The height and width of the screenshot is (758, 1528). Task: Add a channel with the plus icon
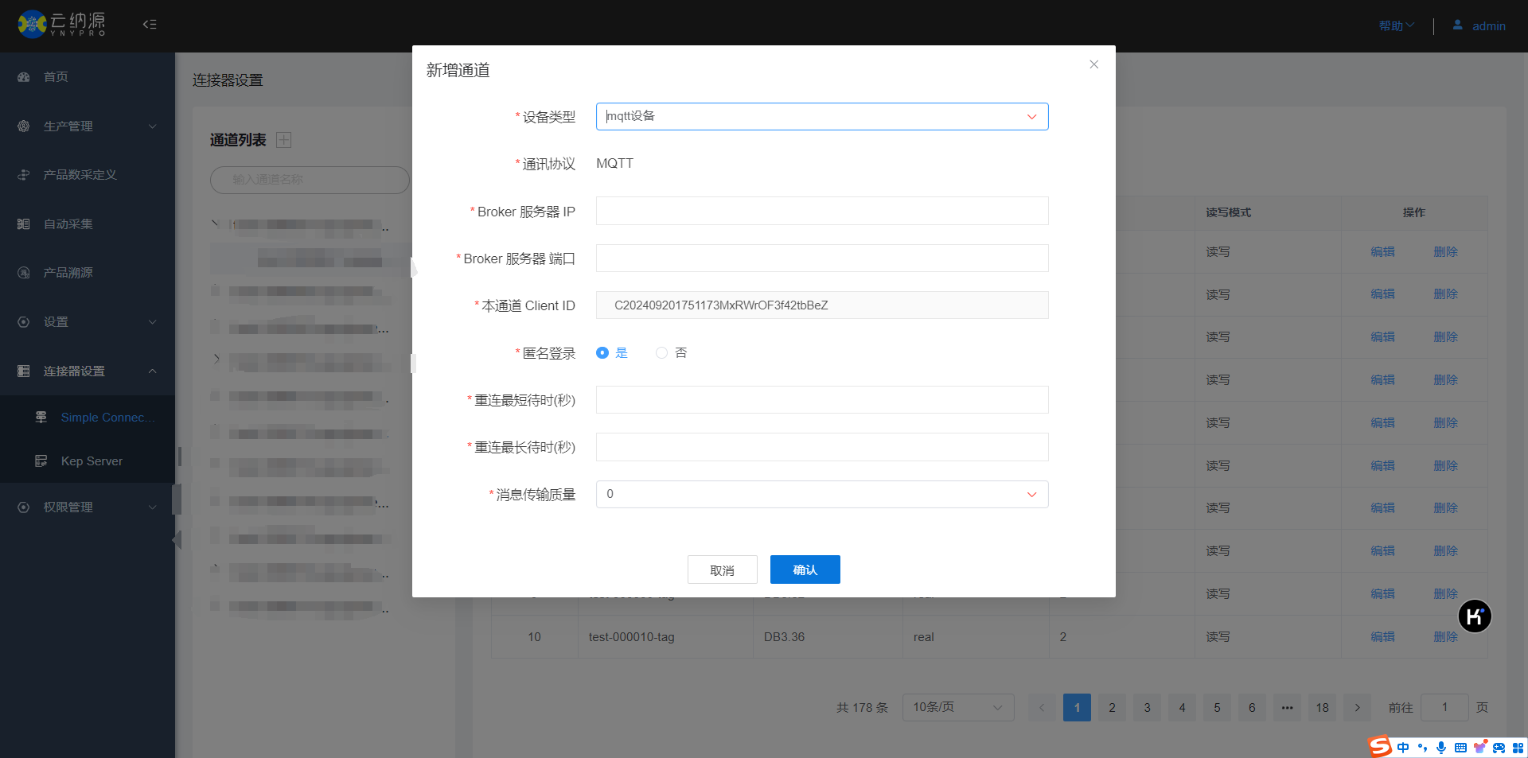283,140
